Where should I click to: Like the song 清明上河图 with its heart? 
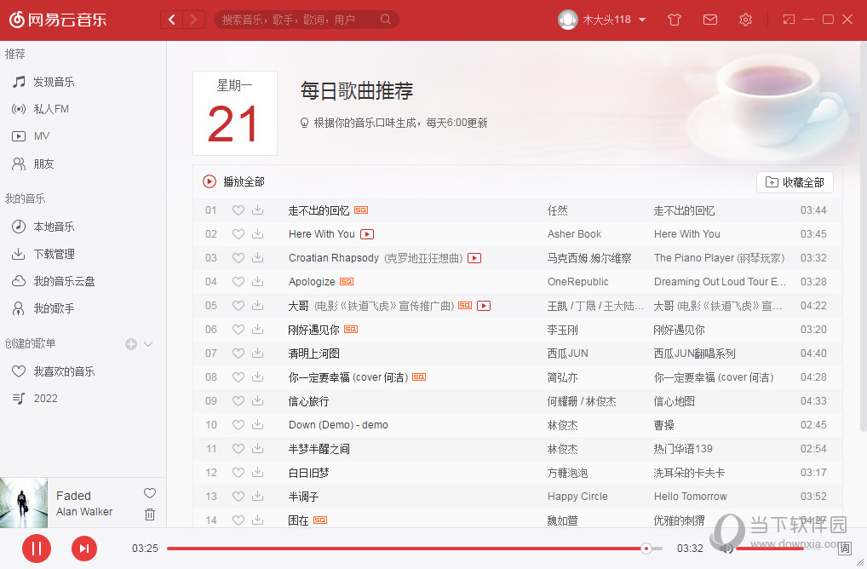(x=238, y=353)
